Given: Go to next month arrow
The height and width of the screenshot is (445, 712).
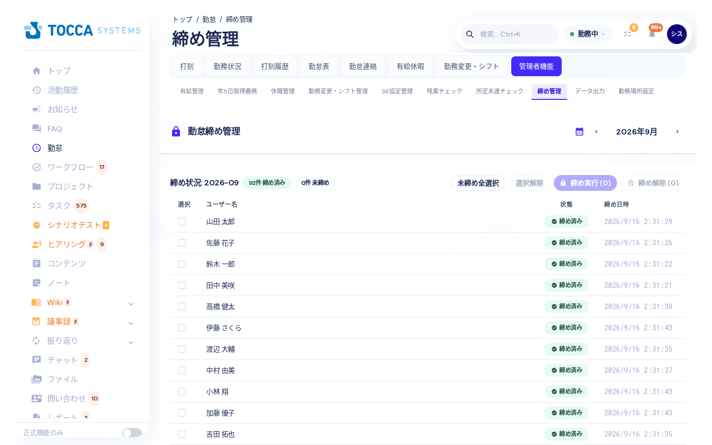Looking at the screenshot, I should [677, 132].
